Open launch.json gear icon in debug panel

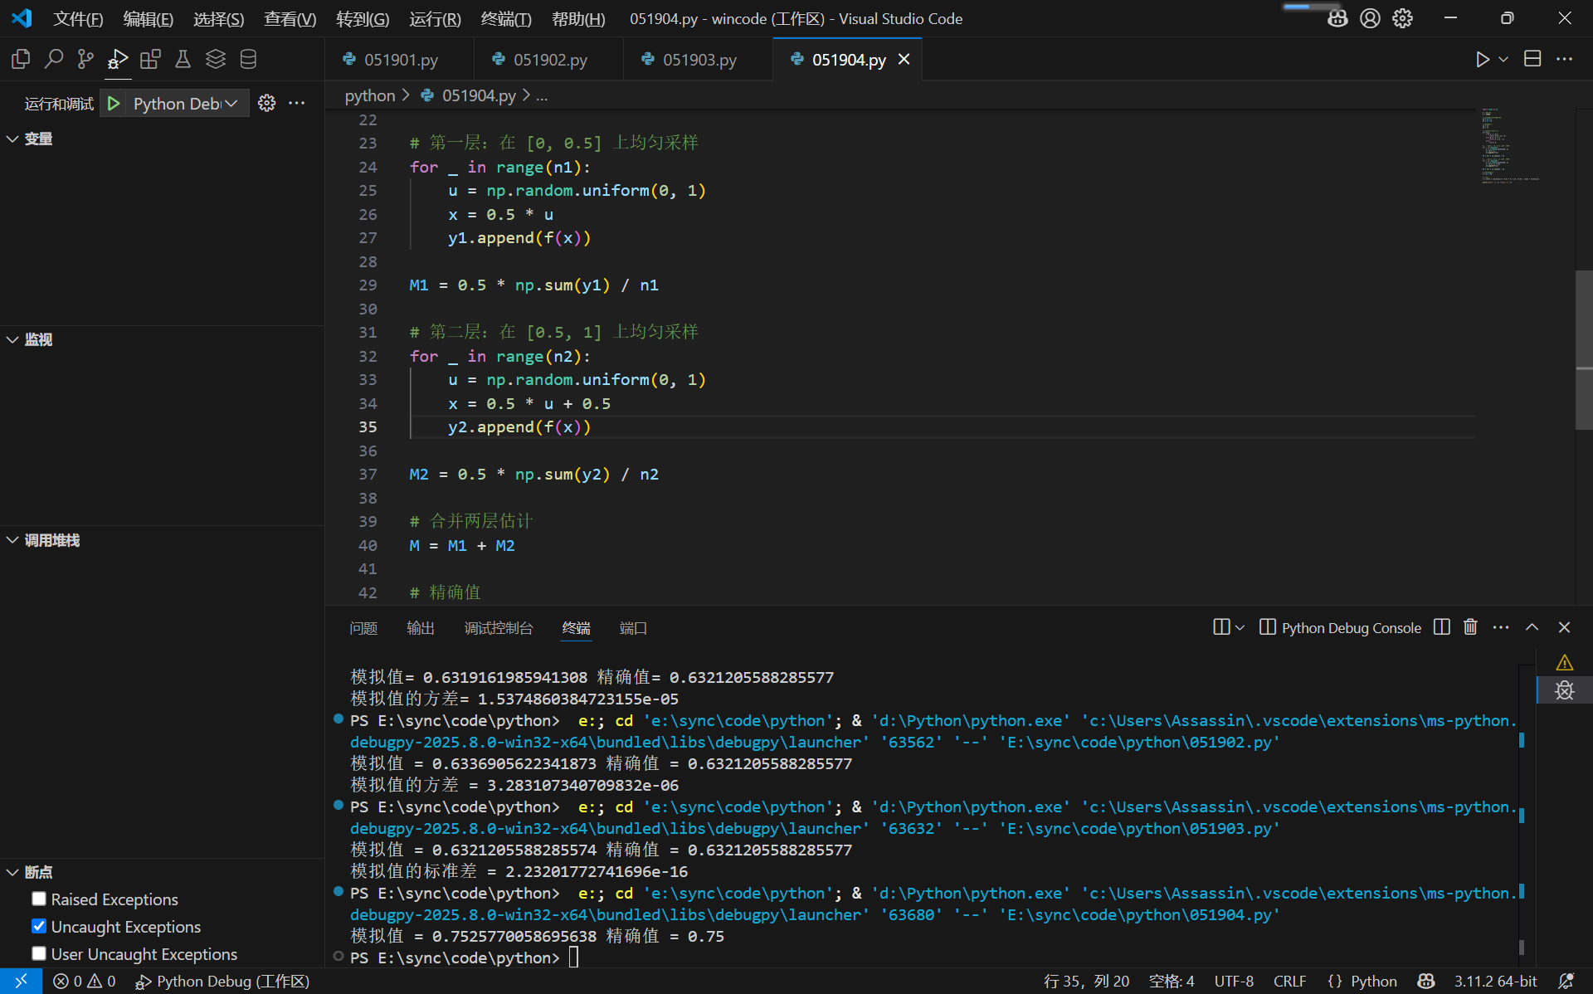coord(266,103)
